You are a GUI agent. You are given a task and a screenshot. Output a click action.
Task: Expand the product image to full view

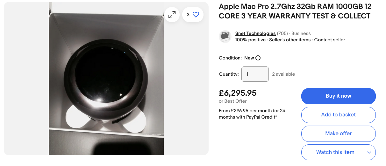click(x=172, y=15)
